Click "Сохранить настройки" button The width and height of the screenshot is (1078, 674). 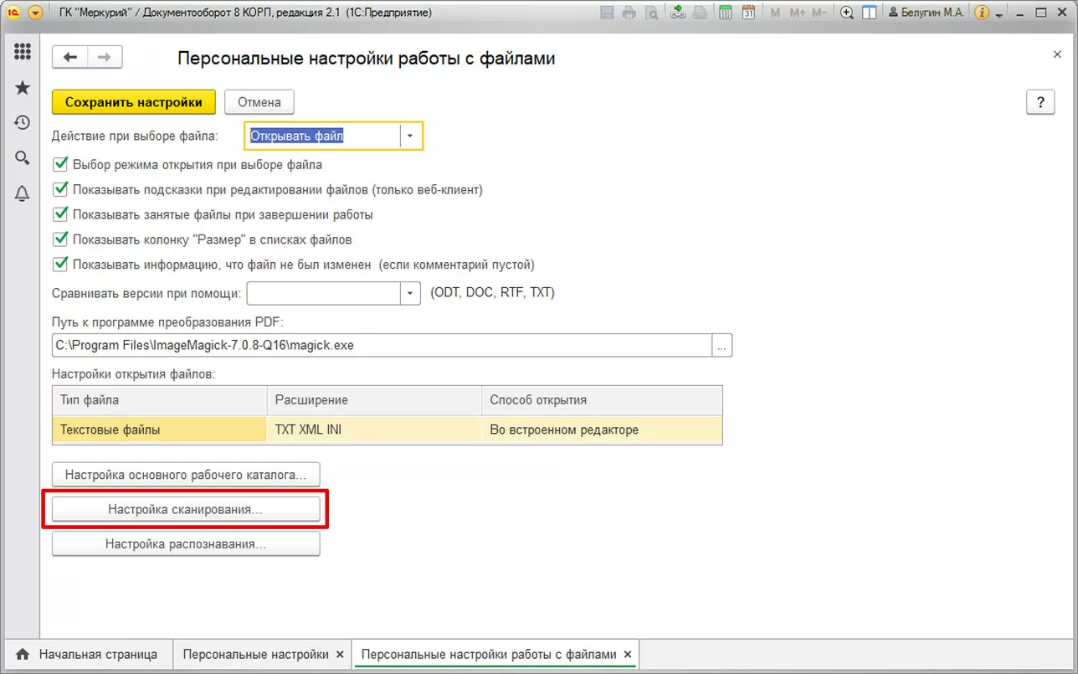(134, 102)
